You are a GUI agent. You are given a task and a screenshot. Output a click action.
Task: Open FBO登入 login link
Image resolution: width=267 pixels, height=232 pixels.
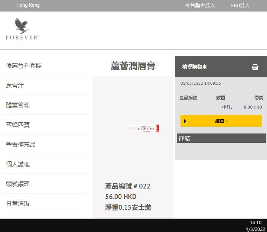click(240, 6)
